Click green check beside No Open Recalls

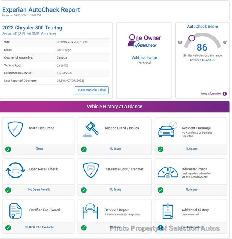(x=8, y=190)
